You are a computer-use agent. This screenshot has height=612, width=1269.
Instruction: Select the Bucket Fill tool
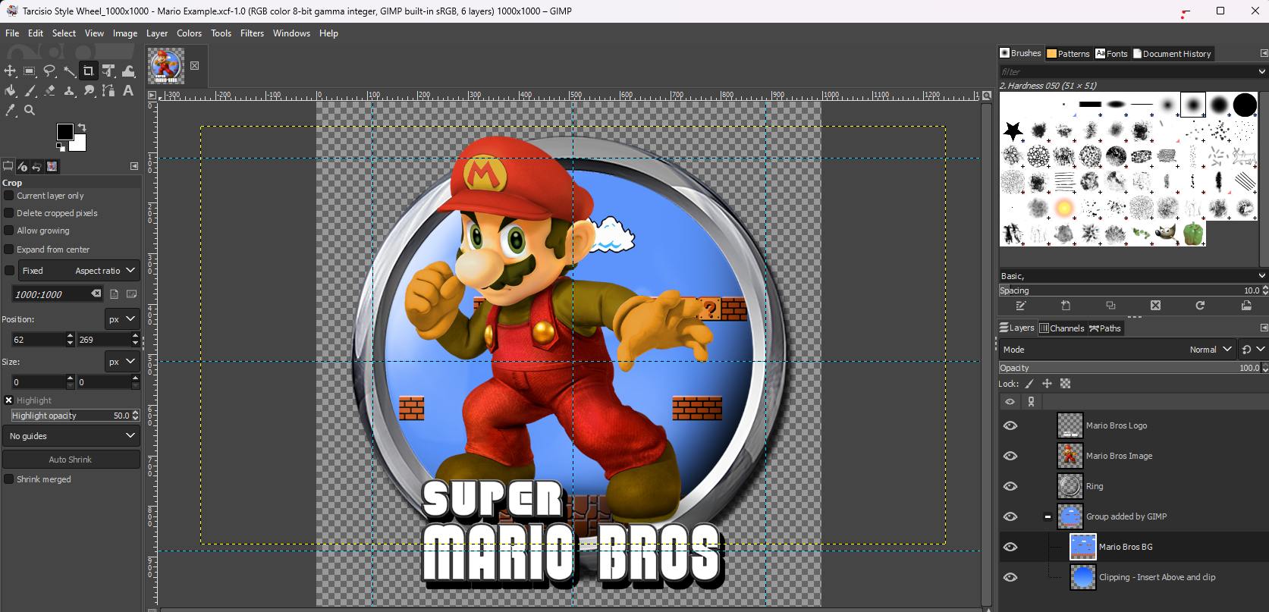10,90
